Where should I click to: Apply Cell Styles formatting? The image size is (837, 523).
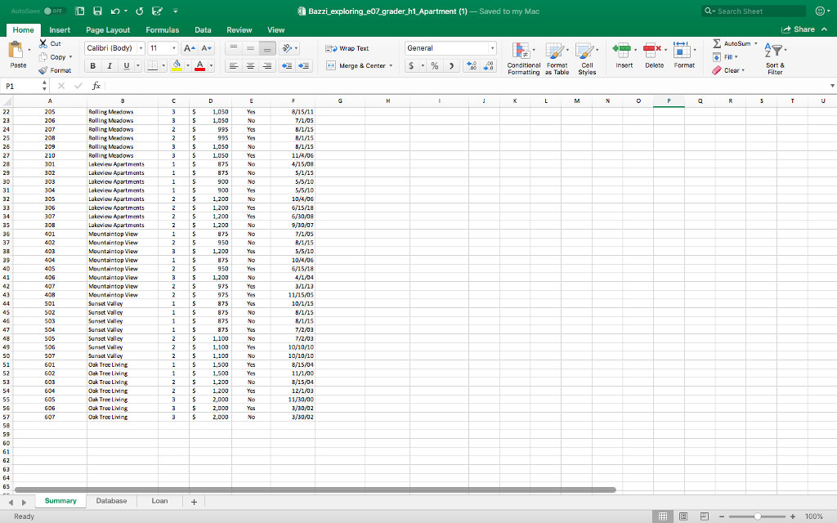pyautogui.click(x=586, y=56)
